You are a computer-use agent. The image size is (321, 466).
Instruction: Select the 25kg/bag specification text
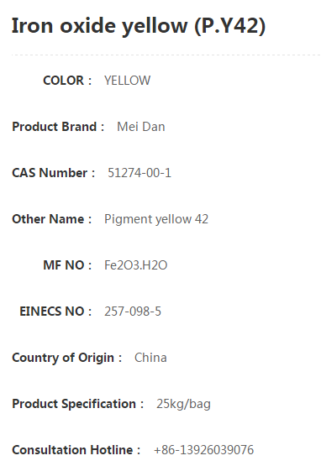183,404
